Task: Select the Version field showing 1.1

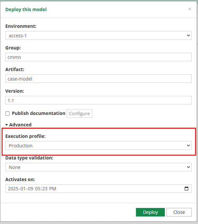Action: 99,100
